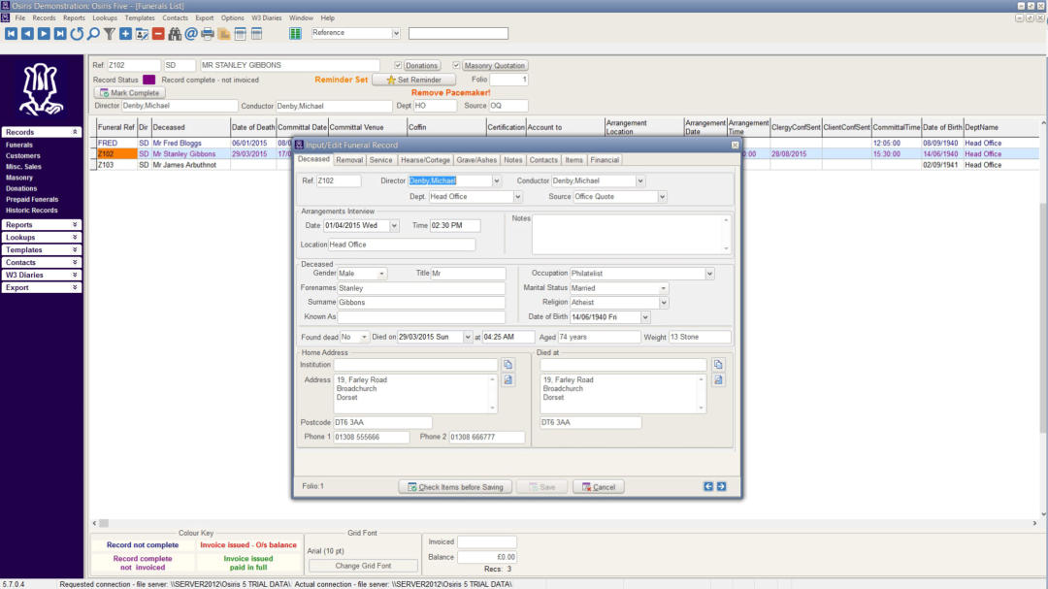Click the Forenames input field
1048x589 pixels.
pyautogui.click(x=420, y=288)
